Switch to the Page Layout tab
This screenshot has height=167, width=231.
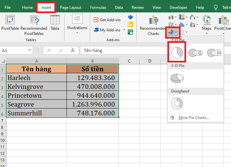pos(71,7)
